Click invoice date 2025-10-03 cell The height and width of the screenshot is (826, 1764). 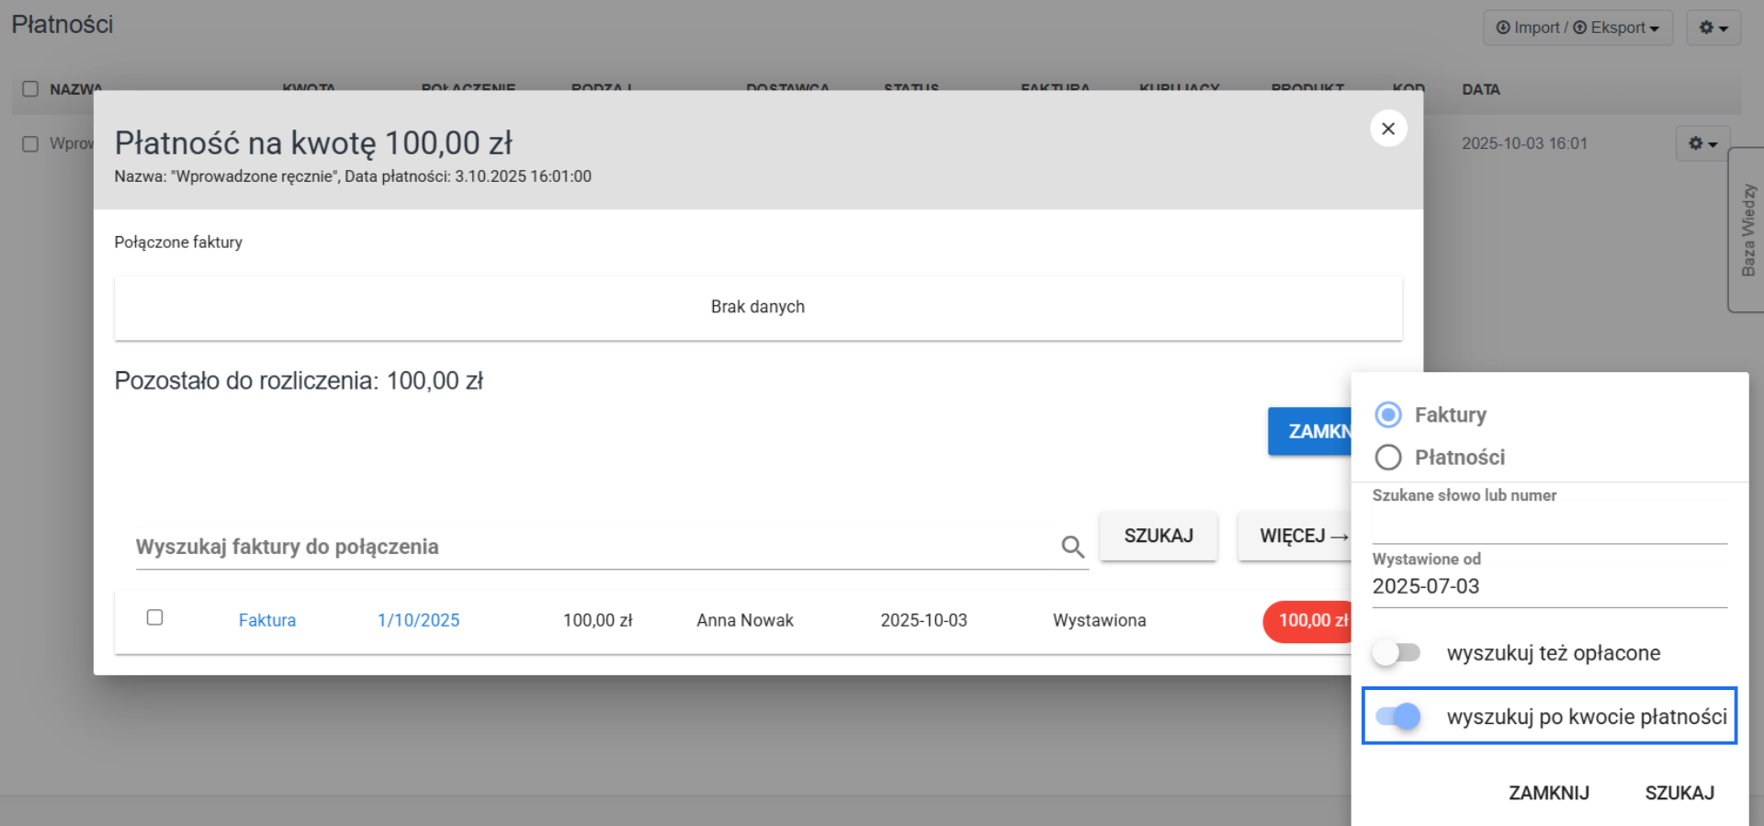click(x=923, y=620)
